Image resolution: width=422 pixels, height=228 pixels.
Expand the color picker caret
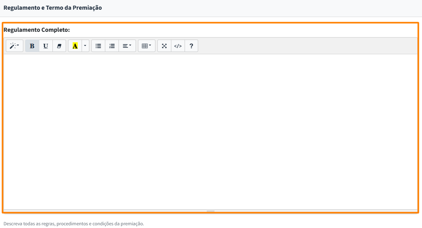click(x=85, y=46)
